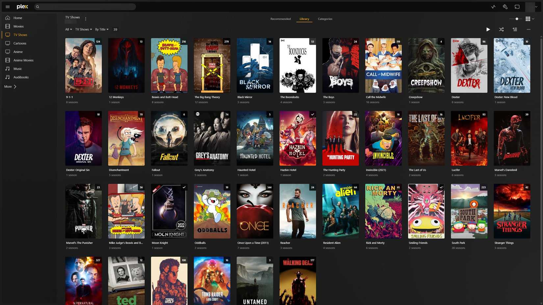Screen dimensions: 543x305
Task: Open the Black Mirror poster
Action: 255,65
